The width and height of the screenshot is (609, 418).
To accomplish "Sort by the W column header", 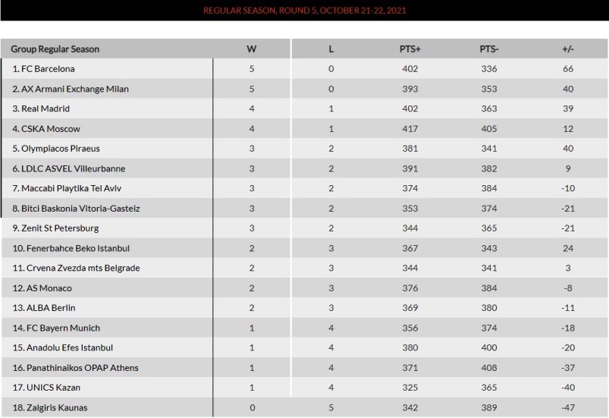I will coord(251,49).
